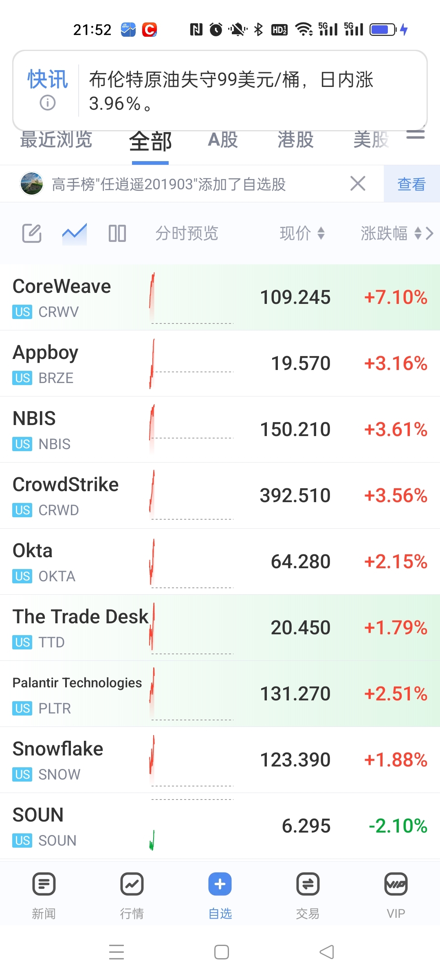
Task: Open the 交易 trading icon
Action: [308, 884]
